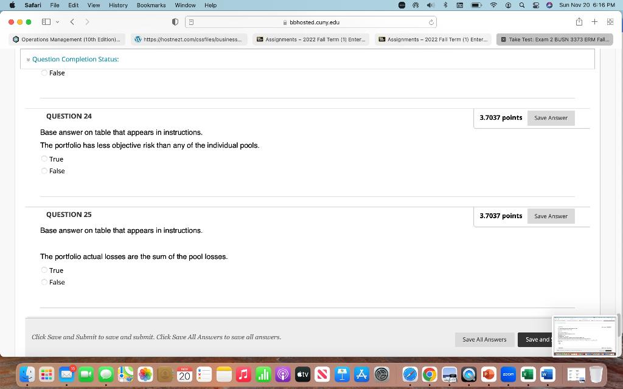Open Launchpad from the dock
This screenshot has height=389, width=623.
(x=47, y=374)
